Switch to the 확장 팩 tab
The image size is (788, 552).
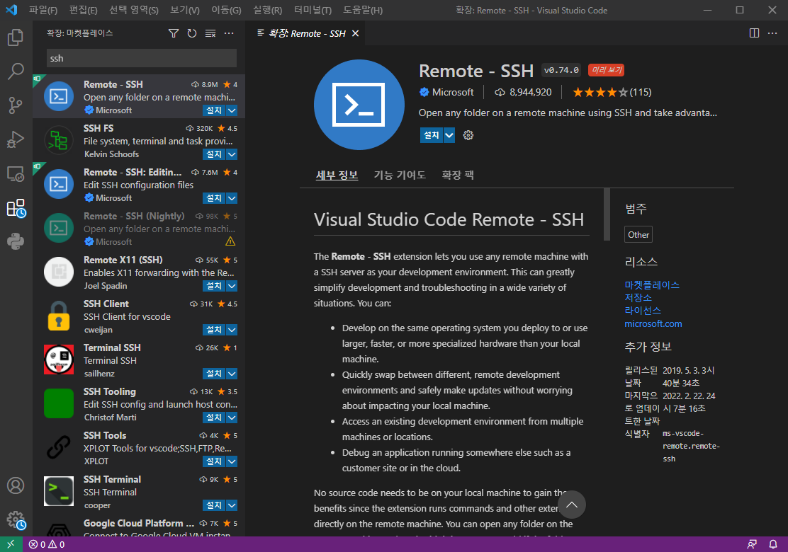point(457,175)
